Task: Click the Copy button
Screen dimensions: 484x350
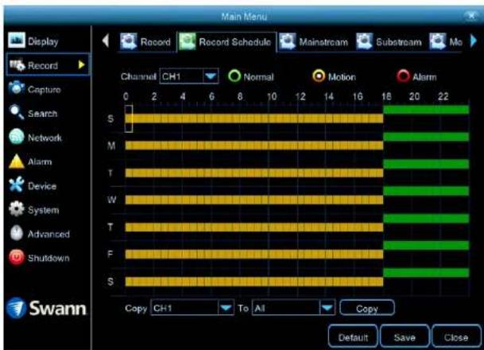Action: (367, 308)
